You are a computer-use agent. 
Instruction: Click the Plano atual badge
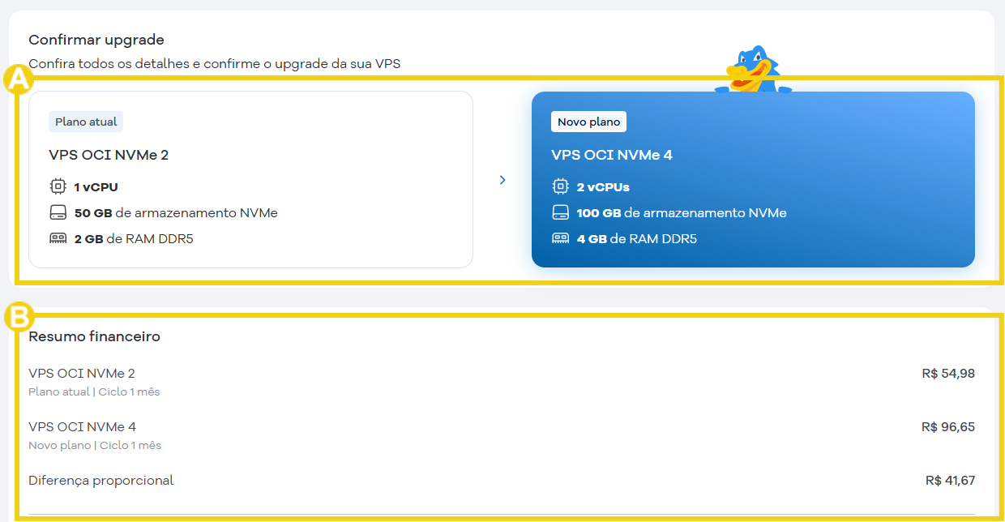pos(86,122)
